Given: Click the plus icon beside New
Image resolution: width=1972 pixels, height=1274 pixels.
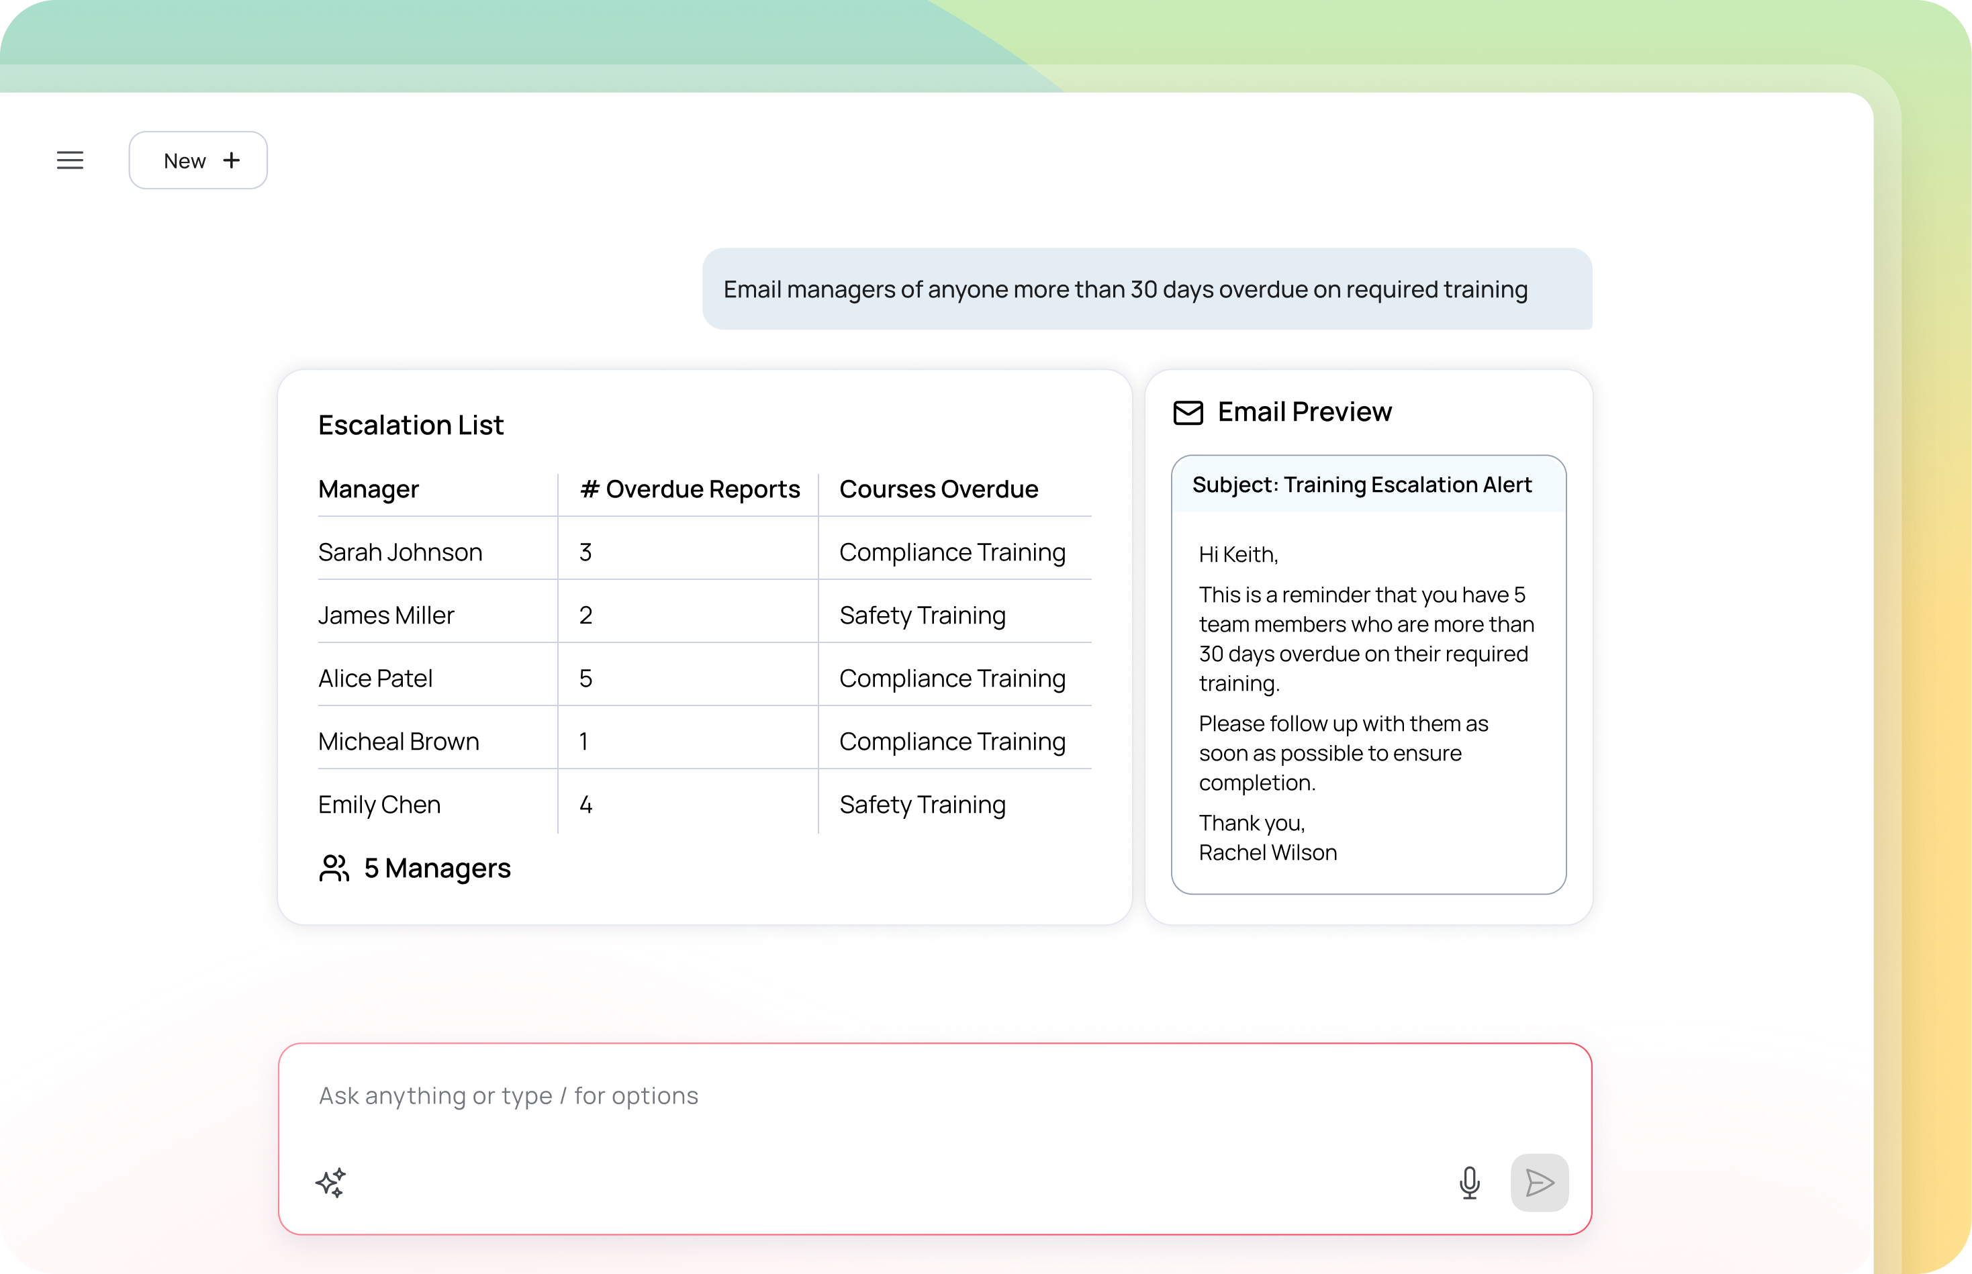Looking at the screenshot, I should [x=232, y=160].
